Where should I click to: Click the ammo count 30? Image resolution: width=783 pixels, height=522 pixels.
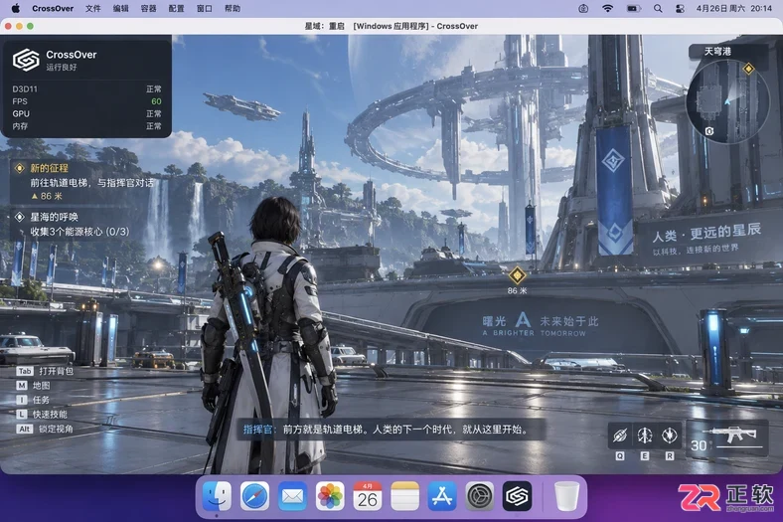(x=699, y=445)
